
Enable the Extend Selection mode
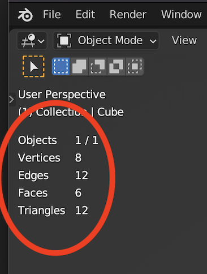point(79,66)
